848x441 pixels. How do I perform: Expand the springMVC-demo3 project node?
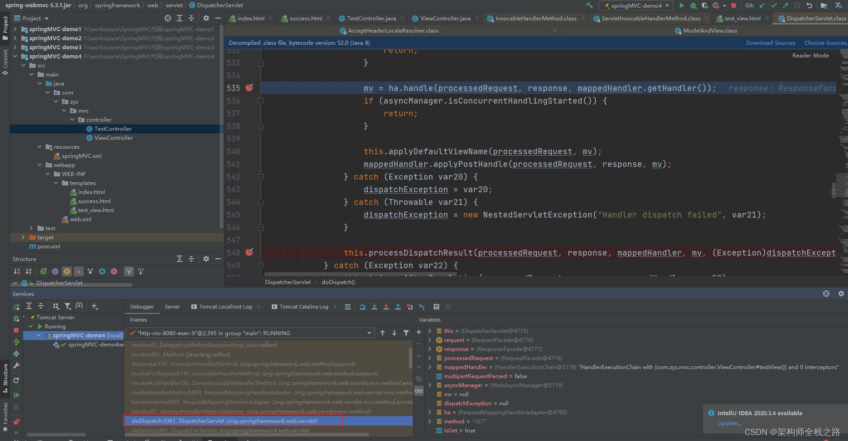15,47
